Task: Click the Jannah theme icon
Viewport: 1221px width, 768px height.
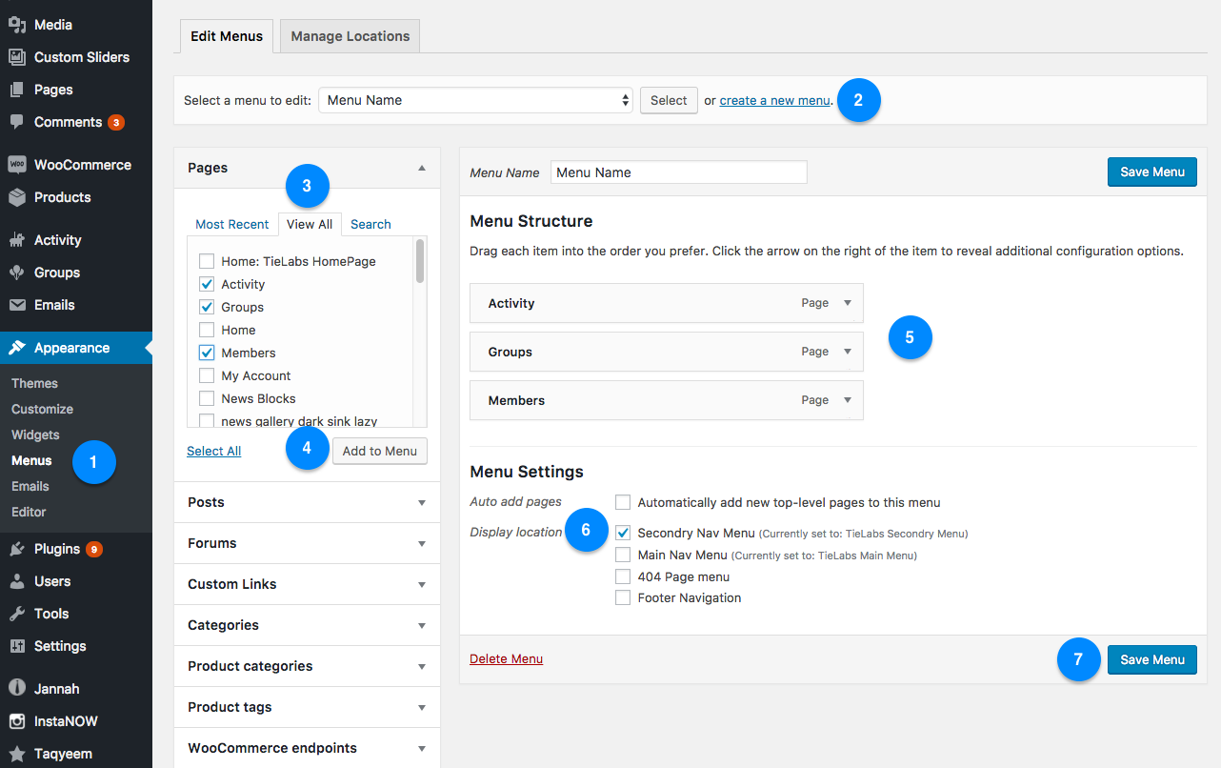Action: coord(16,689)
